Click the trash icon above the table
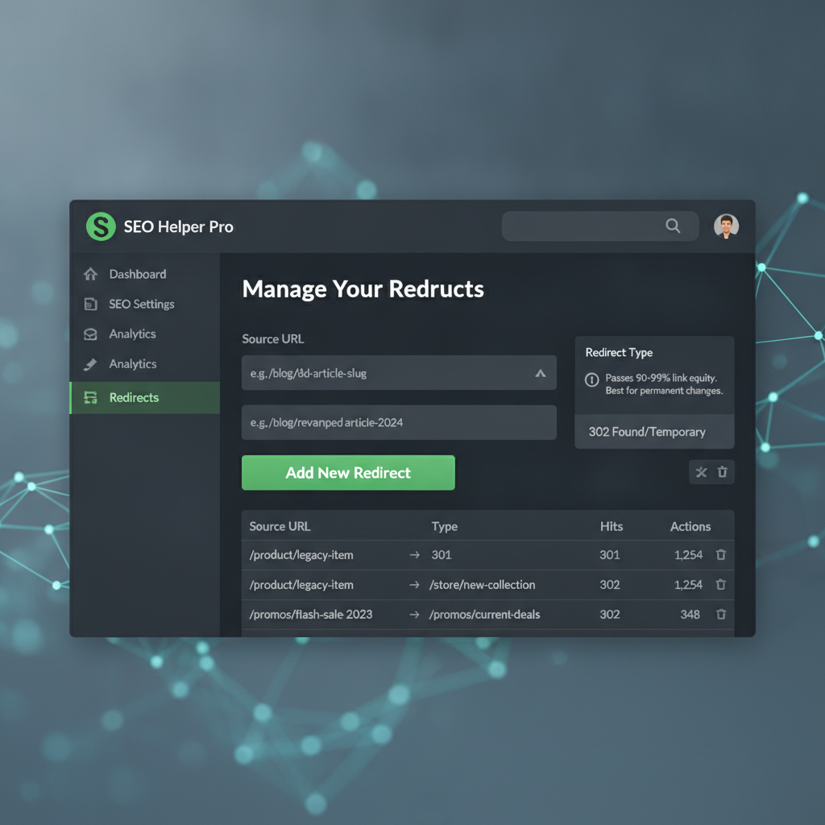Screen dimensions: 825x825 723,472
